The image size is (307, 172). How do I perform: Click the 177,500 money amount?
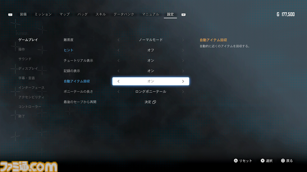[x=288, y=14]
